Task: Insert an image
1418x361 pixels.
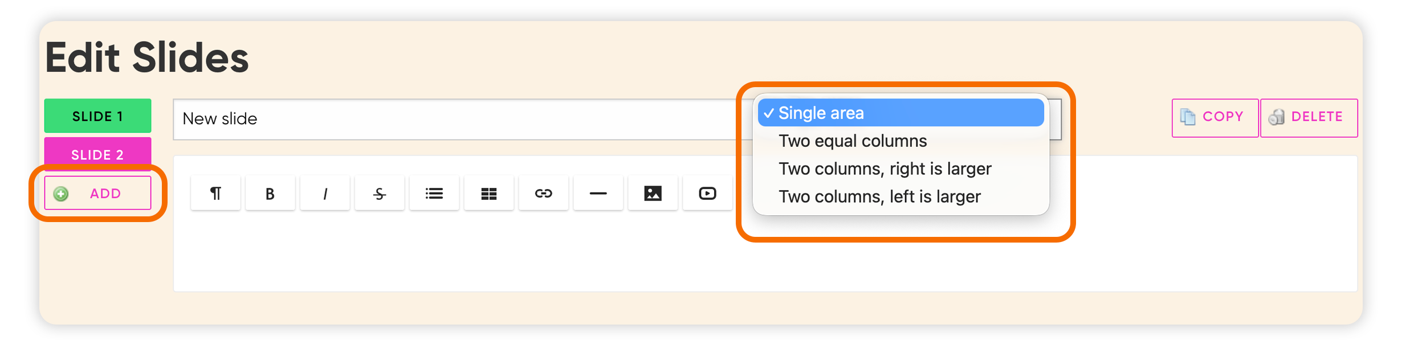Action: point(653,194)
